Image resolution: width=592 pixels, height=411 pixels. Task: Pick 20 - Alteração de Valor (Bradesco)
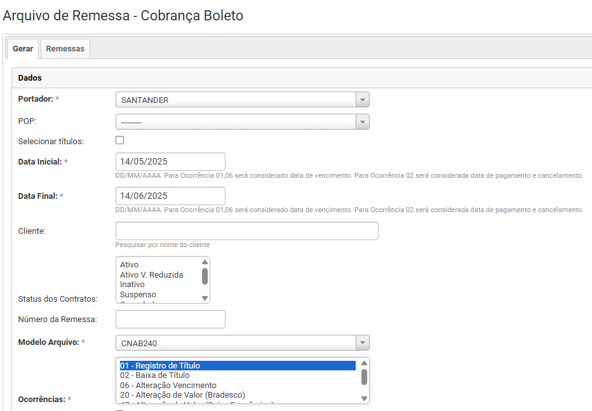[x=182, y=395]
